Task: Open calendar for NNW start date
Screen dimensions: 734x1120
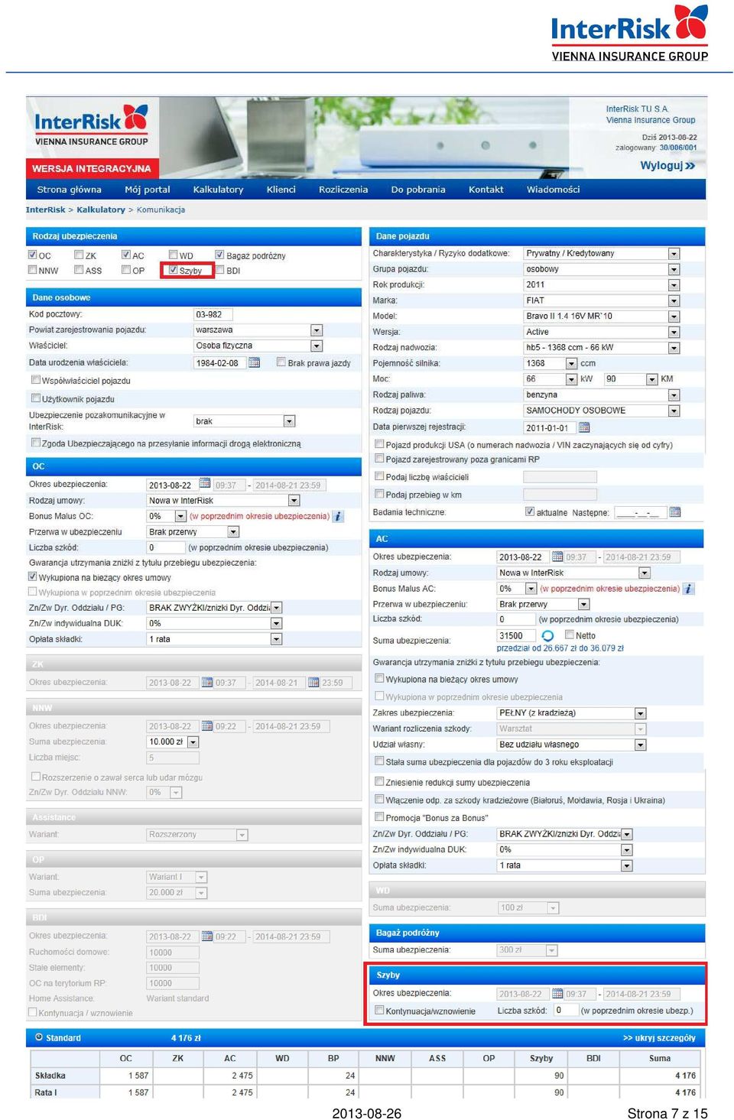Action: click(207, 726)
